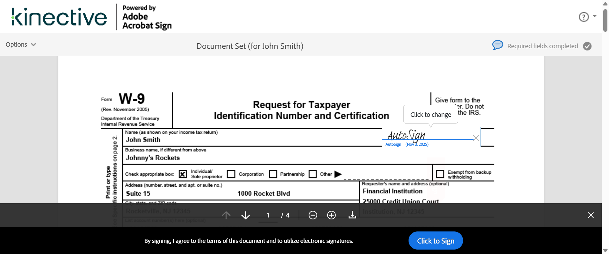Click the kinective logo
609x254 pixels.
click(59, 17)
